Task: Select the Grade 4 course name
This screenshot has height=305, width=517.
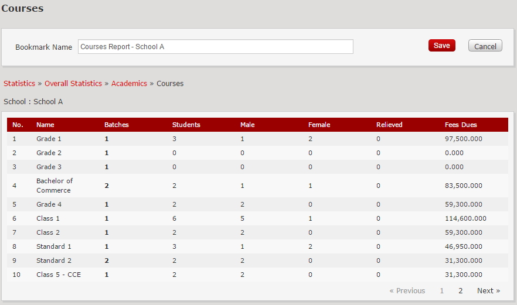Action: [49, 204]
